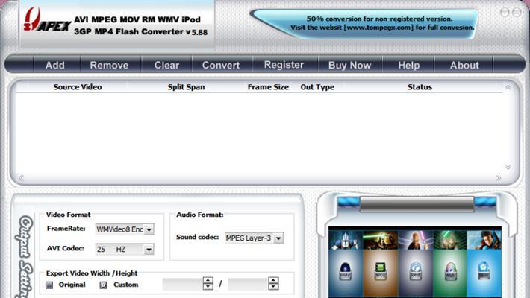Open the WMVideo8 Enc dropdown

[149, 229]
